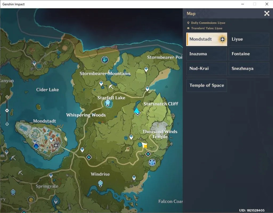Click the glowing cyan marker below Starsnatch Cliff

137,112
